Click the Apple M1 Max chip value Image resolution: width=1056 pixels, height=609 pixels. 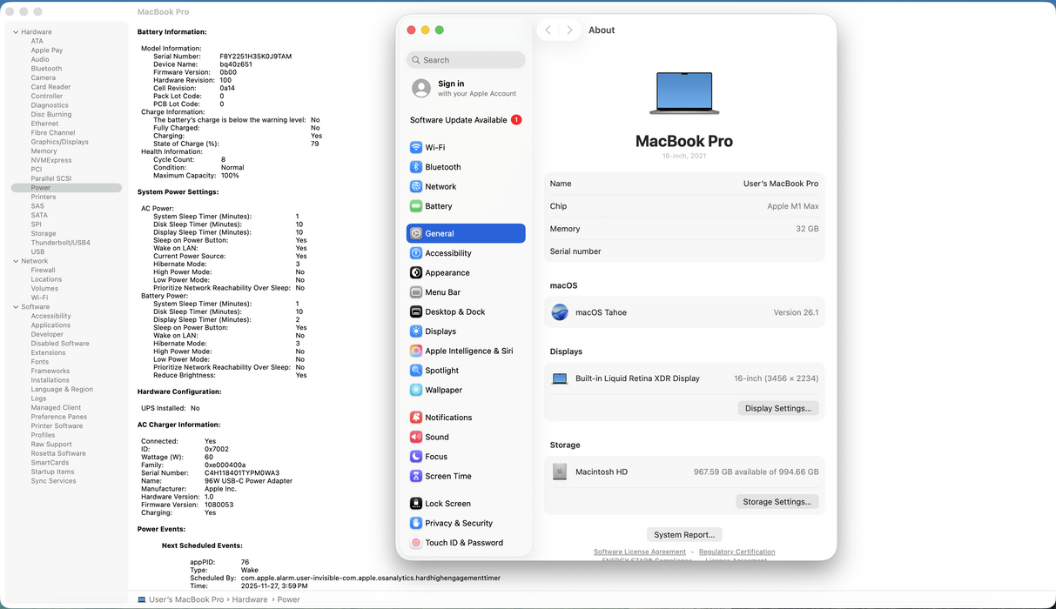click(x=792, y=206)
